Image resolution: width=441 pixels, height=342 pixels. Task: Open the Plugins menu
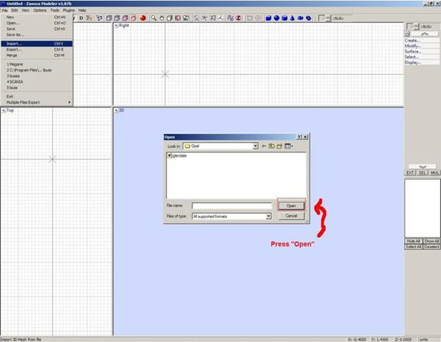tap(69, 10)
